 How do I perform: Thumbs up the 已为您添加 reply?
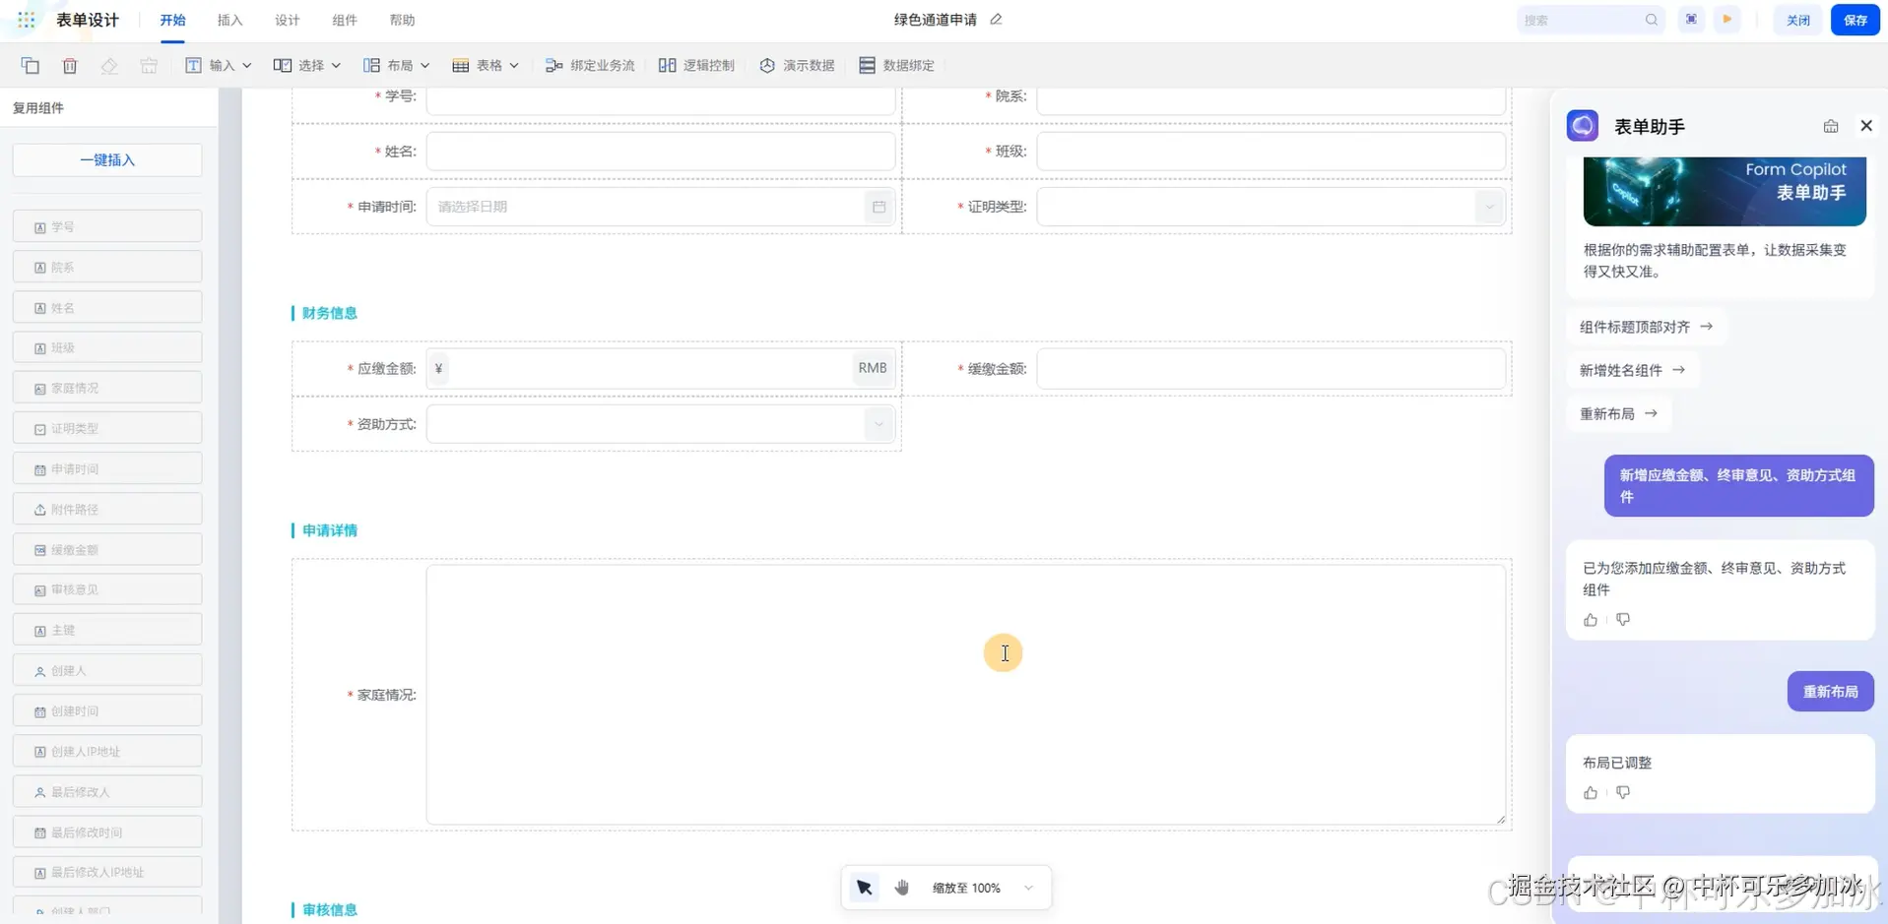pyautogui.click(x=1591, y=620)
